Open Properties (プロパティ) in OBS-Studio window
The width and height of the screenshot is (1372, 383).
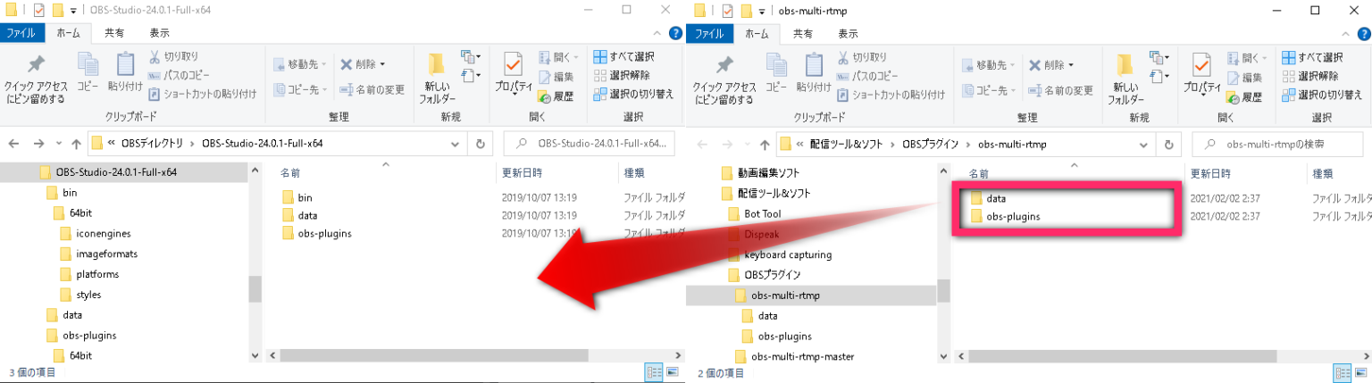click(x=514, y=75)
